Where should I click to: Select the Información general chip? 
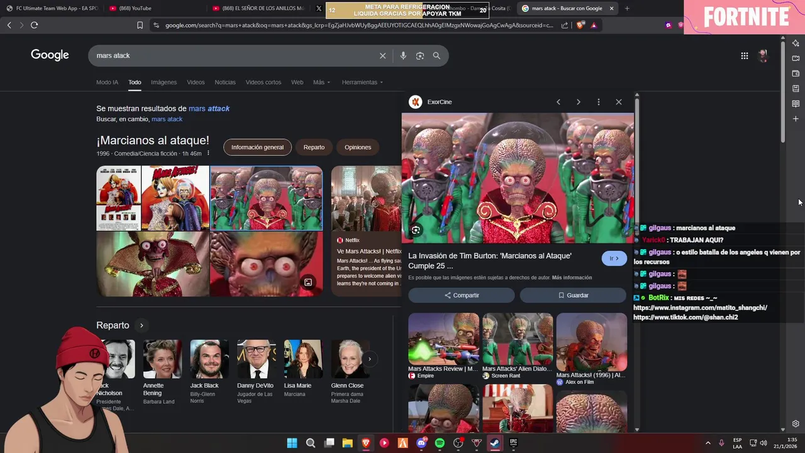pos(257,147)
